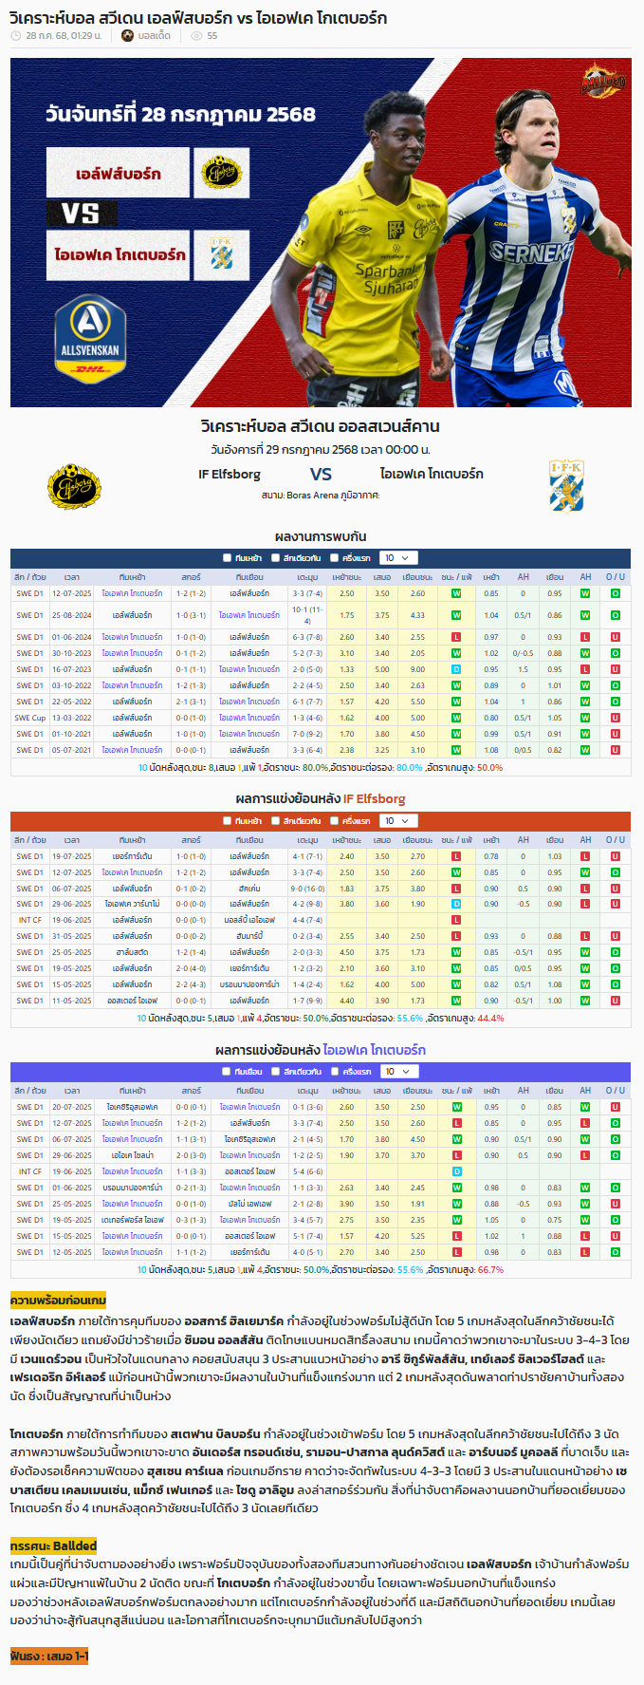This screenshot has width=644, height=1685.
Task: Click the ทรรศนะ Ballded highlighted heading
Action: pos(53,1545)
